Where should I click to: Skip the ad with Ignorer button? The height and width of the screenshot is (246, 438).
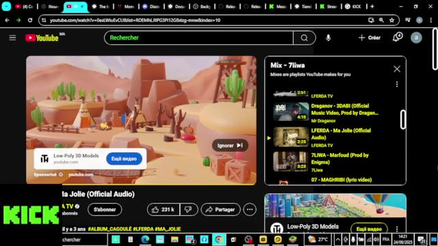pos(230,146)
